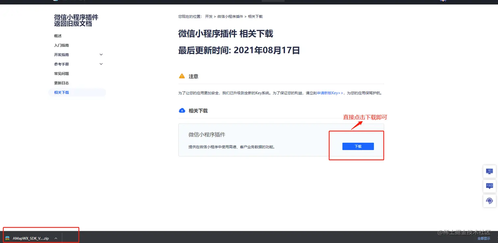Open 更新日志 in the sidebar

pyautogui.click(x=62, y=83)
